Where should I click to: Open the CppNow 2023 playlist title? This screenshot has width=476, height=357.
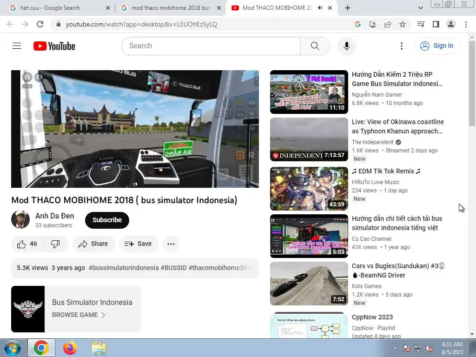[372, 317]
